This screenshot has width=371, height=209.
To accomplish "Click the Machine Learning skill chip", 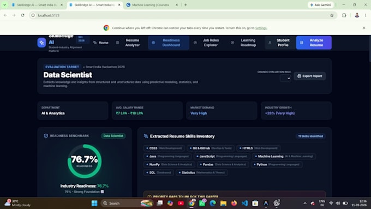I will 284,156.
